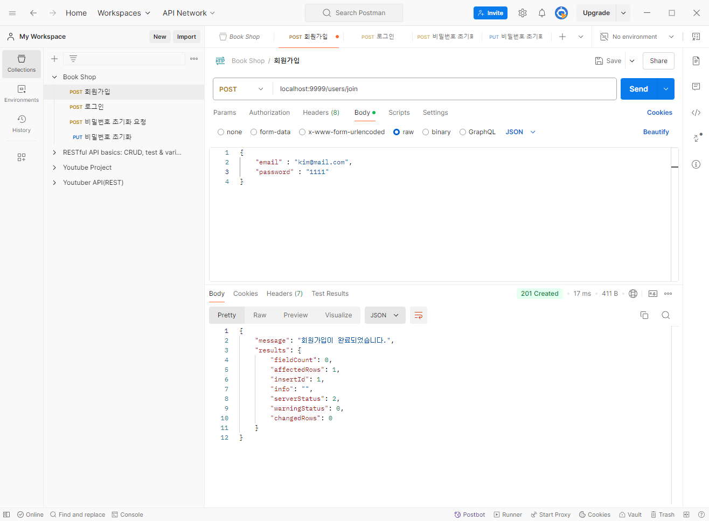Open the Workspaces menu

tap(124, 13)
